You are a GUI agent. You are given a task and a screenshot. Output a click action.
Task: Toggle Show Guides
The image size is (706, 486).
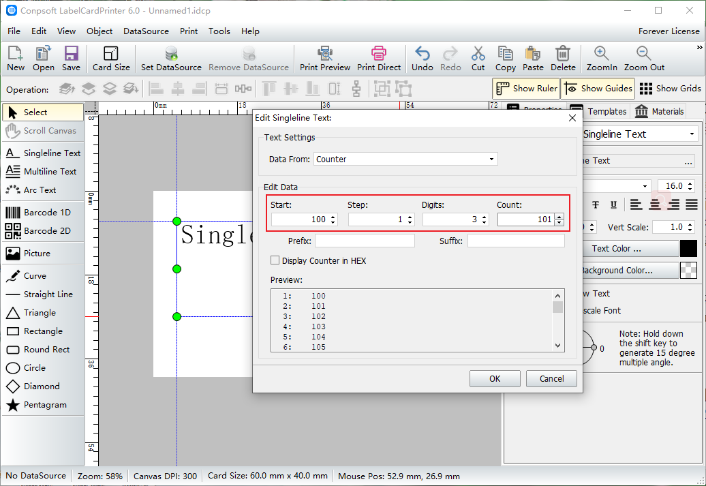click(598, 89)
